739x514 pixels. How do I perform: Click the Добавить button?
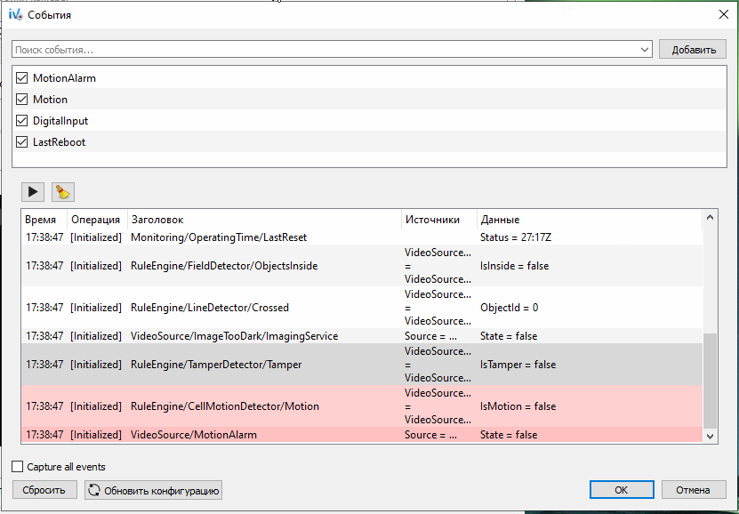[x=693, y=50]
